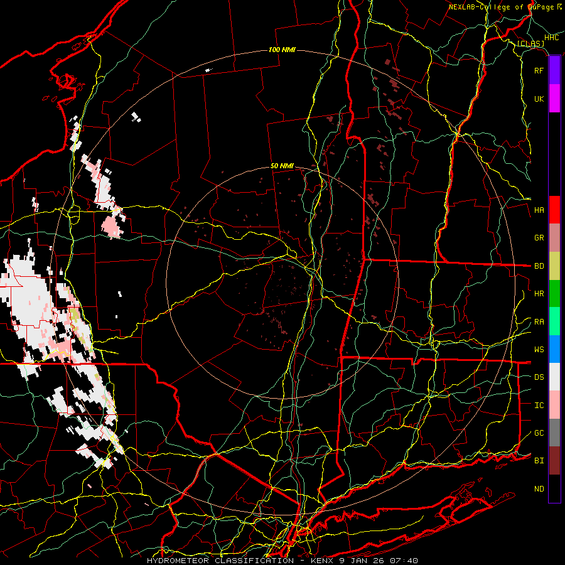Image resolution: width=565 pixels, height=565 pixels.
Task: Click the RA light green legend swatch
Action: tap(554, 321)
